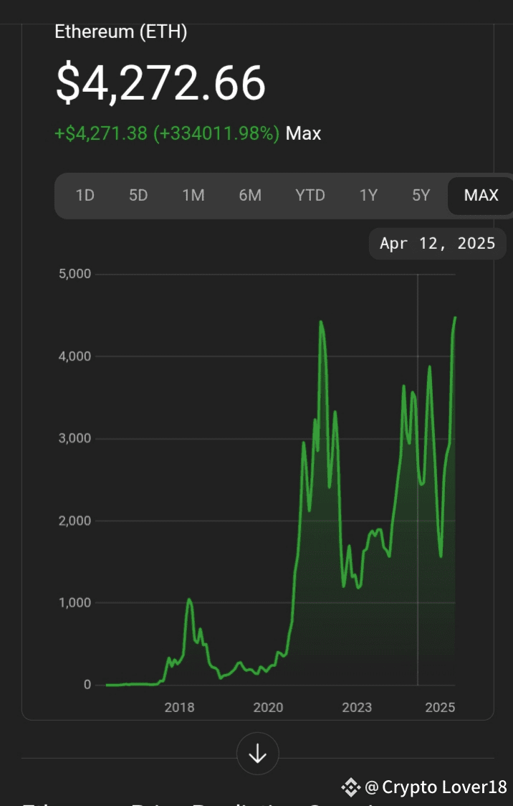This screenshot has height=806, width=513.
Task: Click the 2,000 y-axis label
Action: coord(75,521)
